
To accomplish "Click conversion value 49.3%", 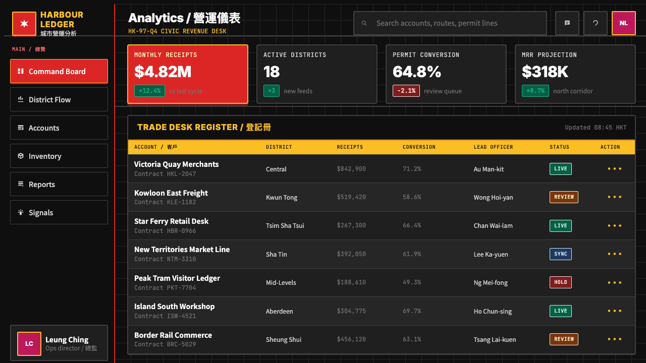I will 412,282.
